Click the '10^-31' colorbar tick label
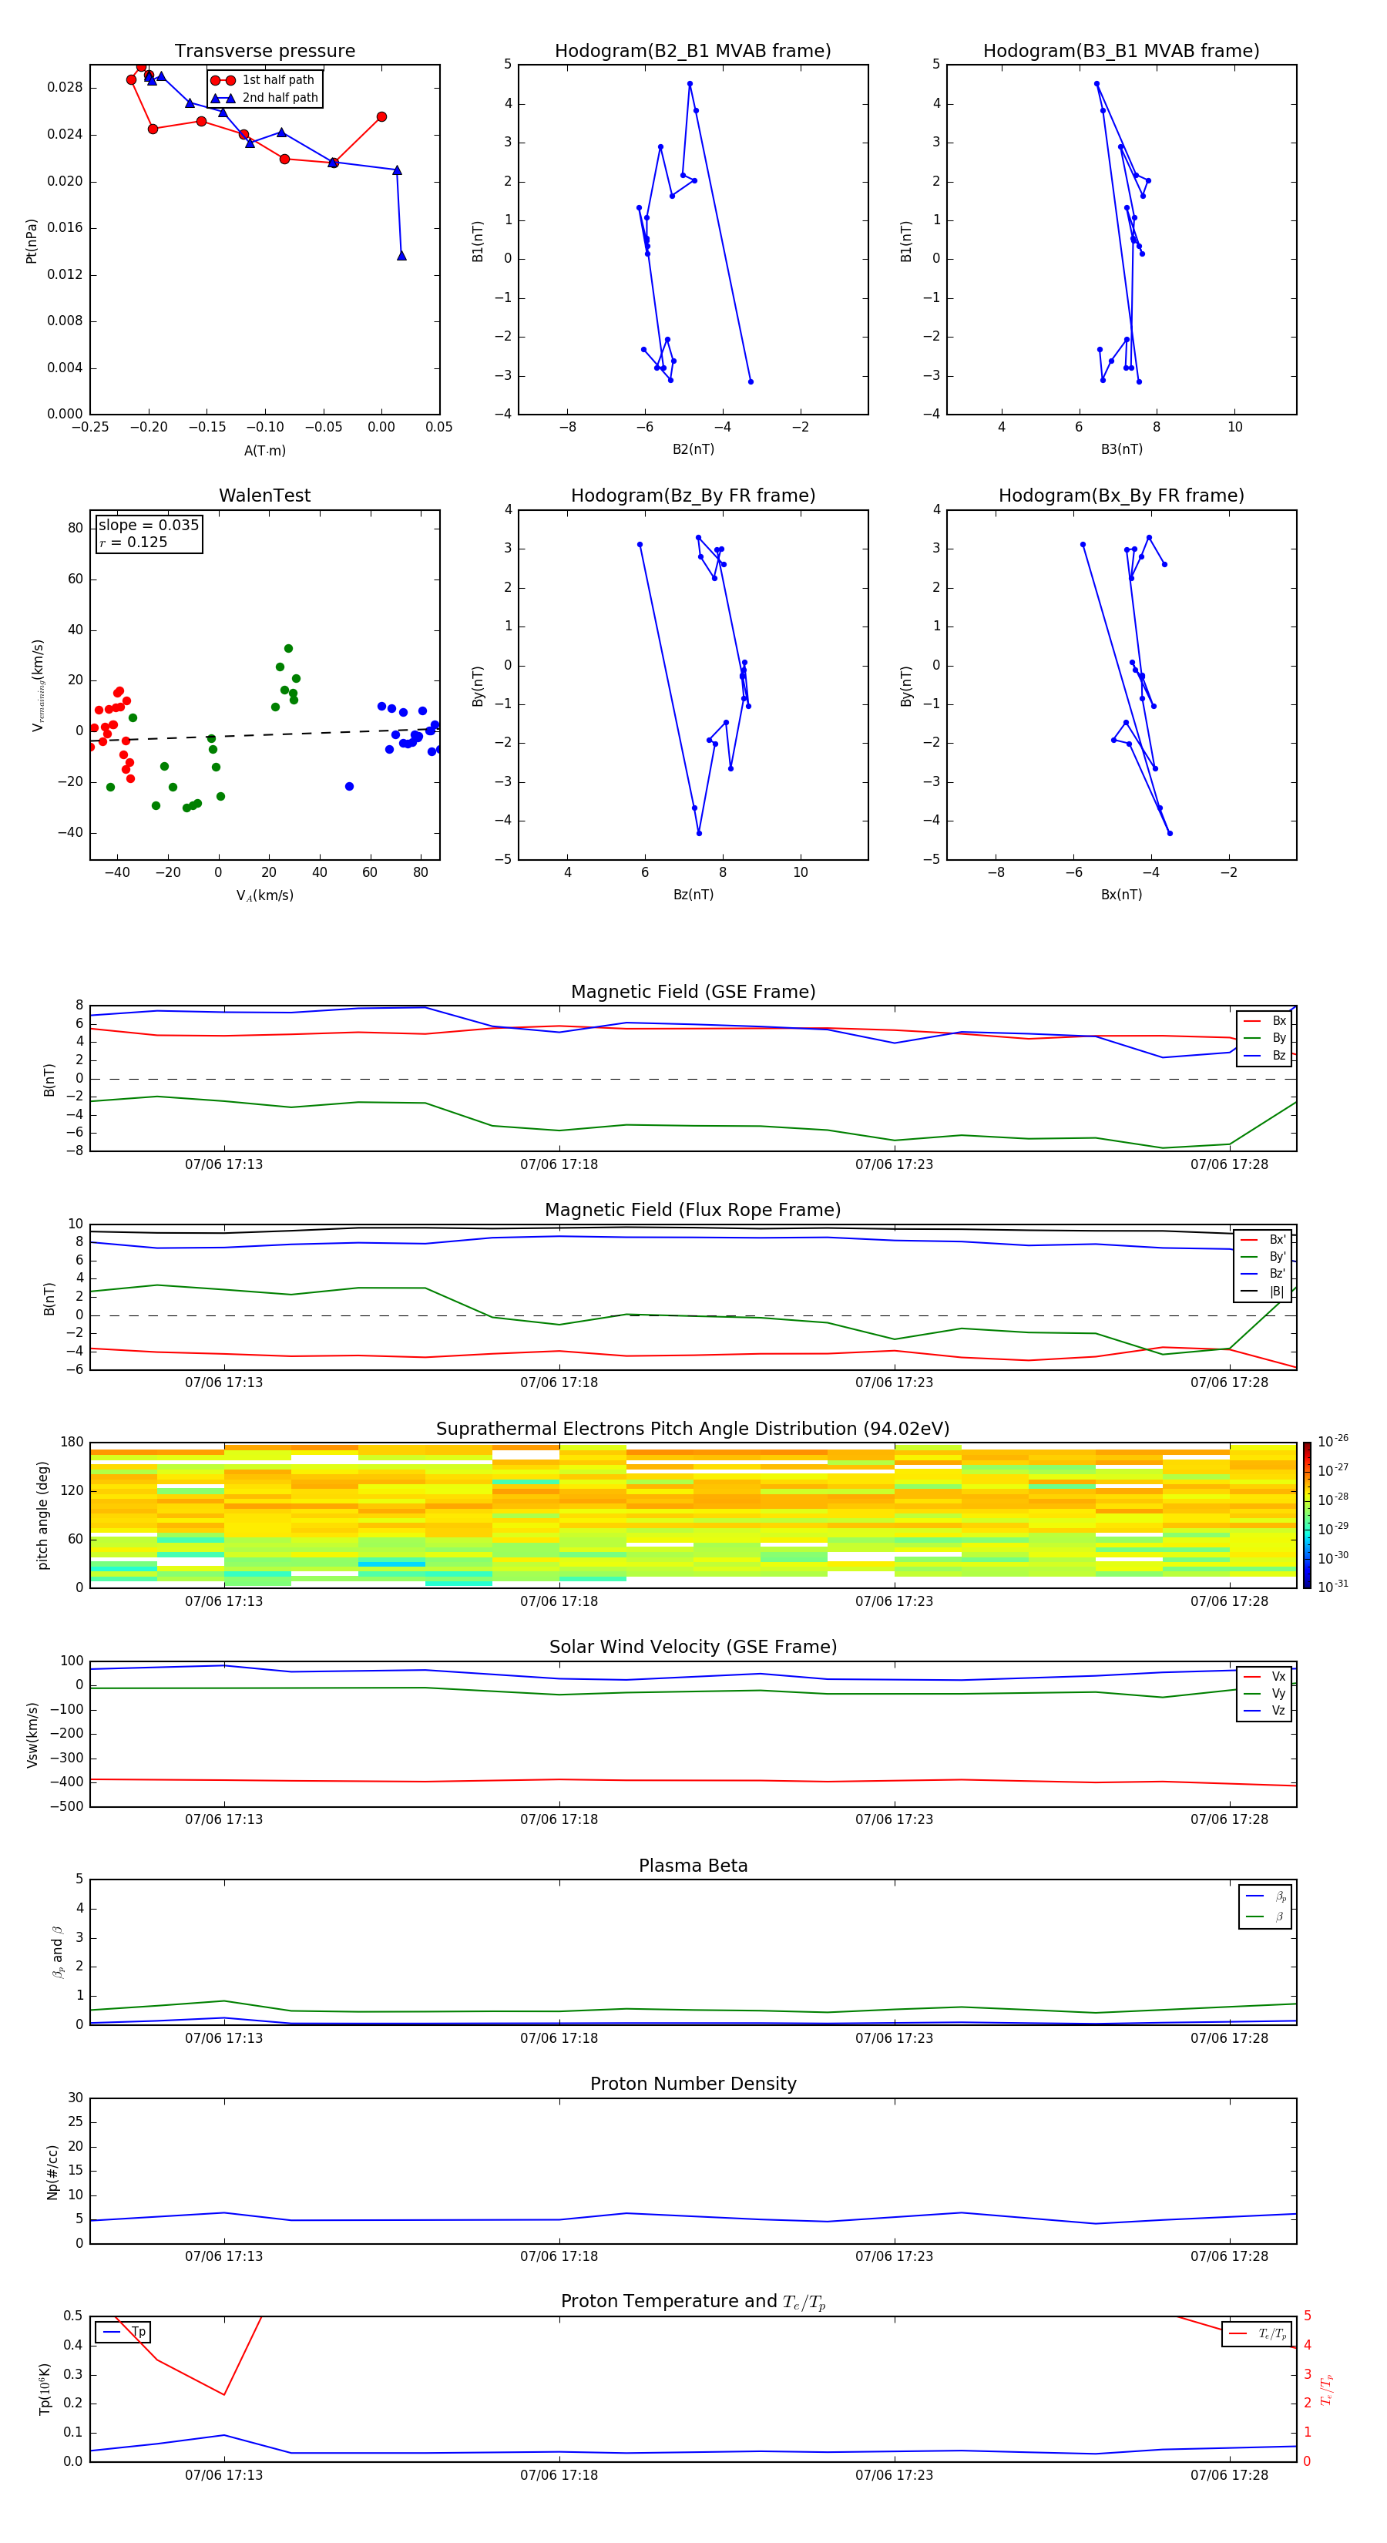Image resolution: width=1387 pixels, height=2543 pixels. (1333, 1587)
